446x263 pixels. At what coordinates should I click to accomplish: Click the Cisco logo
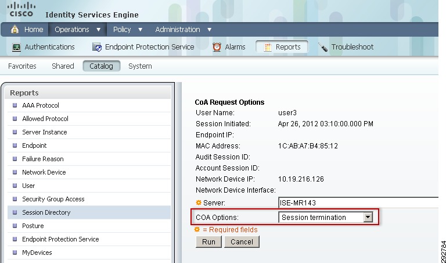[21, 9]
